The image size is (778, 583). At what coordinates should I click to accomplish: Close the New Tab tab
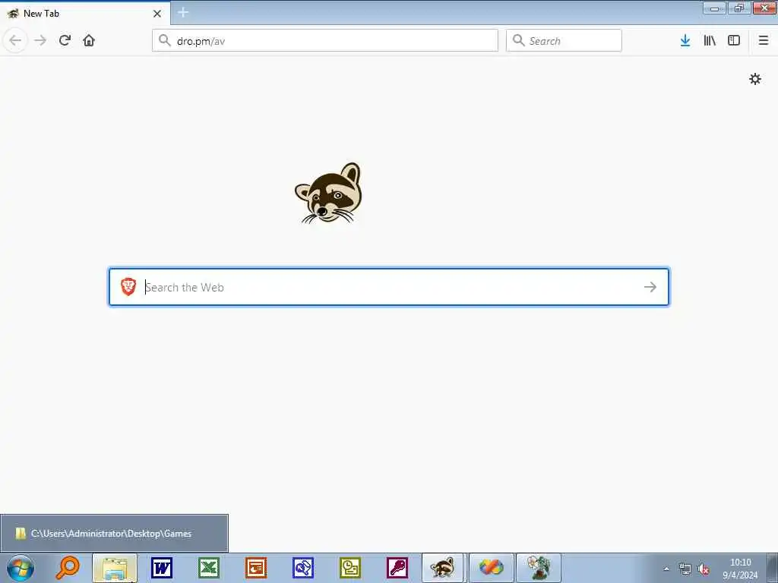click(157, 14)
